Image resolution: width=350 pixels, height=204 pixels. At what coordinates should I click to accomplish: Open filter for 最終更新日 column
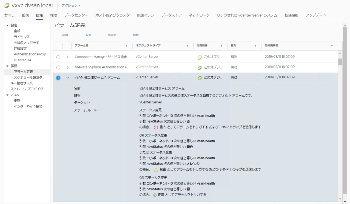pyautogui.click(x=332, y=46)
